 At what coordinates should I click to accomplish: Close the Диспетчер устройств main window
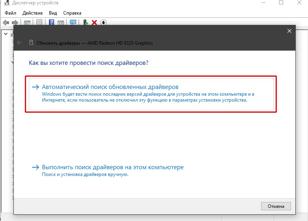[299, 2]
